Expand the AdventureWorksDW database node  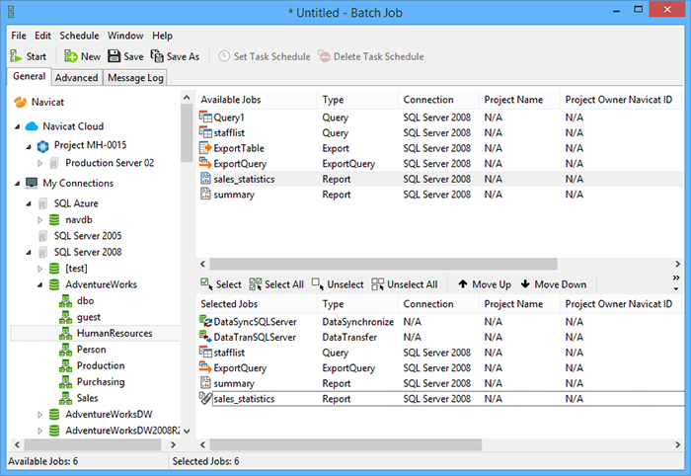tap(40, 415)
